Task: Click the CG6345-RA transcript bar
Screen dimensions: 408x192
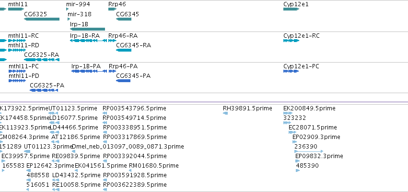Action: click(124, 50)
